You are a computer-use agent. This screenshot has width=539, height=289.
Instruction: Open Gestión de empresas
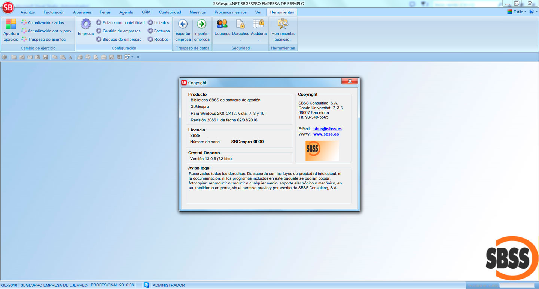click(x=119, y=31)
